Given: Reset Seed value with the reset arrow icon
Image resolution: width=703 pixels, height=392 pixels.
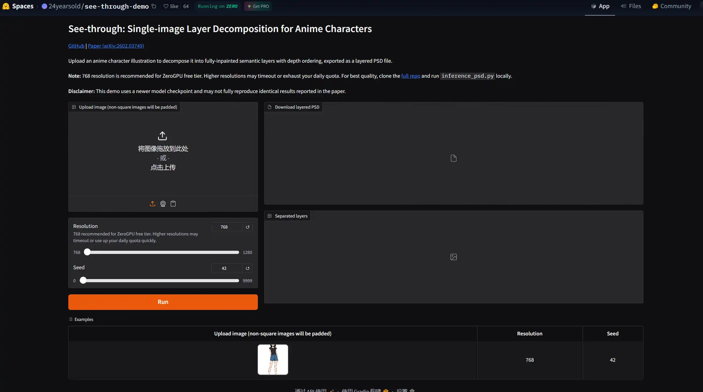Looking at the screenshot, I should pyautogui.click(x=247, y=268).
